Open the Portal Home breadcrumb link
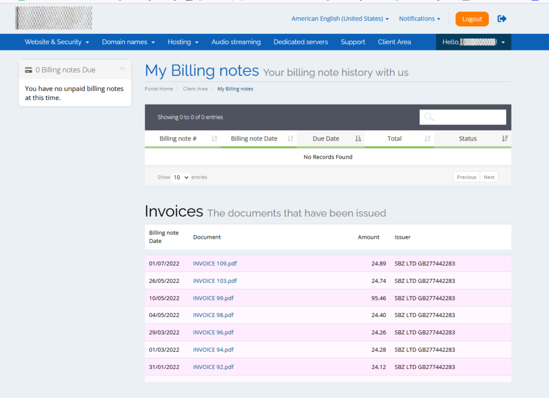Image resolution: width=549 pixels, height=398 pixels. pyautogui.click(x=159, y=89)
